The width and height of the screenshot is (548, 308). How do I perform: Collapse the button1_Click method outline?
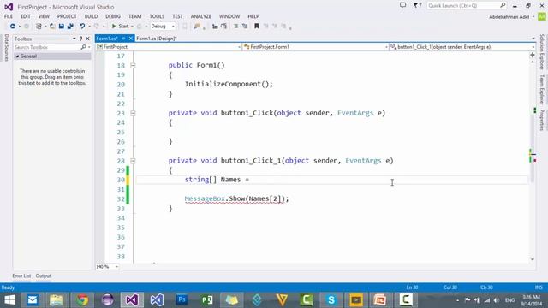(x=133, y=113)
